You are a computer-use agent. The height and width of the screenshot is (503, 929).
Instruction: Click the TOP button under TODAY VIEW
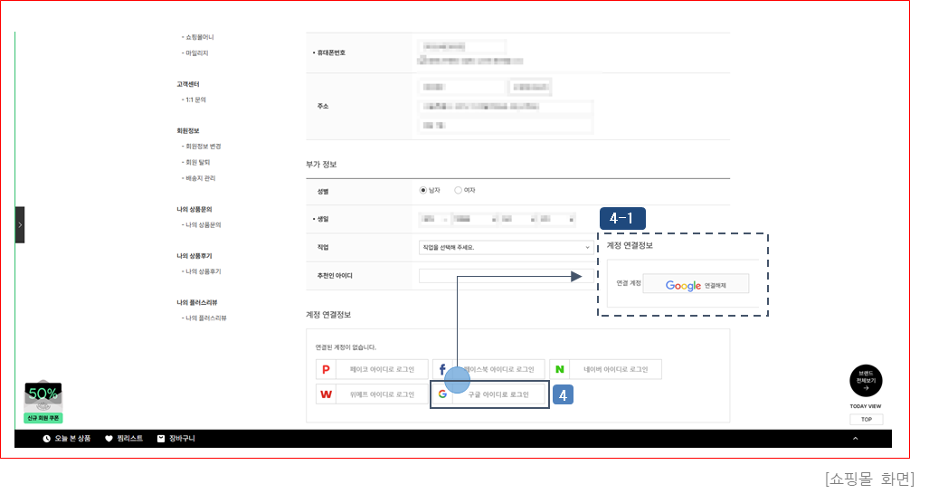pos(867,419)
